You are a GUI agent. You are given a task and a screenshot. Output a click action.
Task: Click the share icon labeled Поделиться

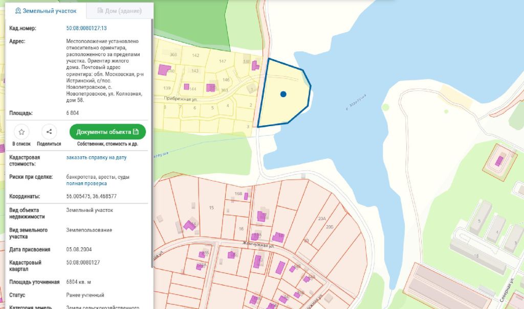tap(49, 132)
